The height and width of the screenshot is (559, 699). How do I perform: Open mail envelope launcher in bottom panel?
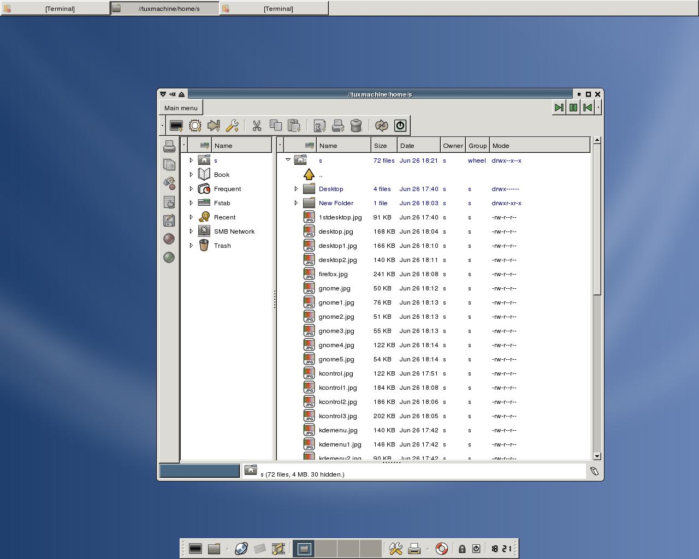tap(260, 549)
